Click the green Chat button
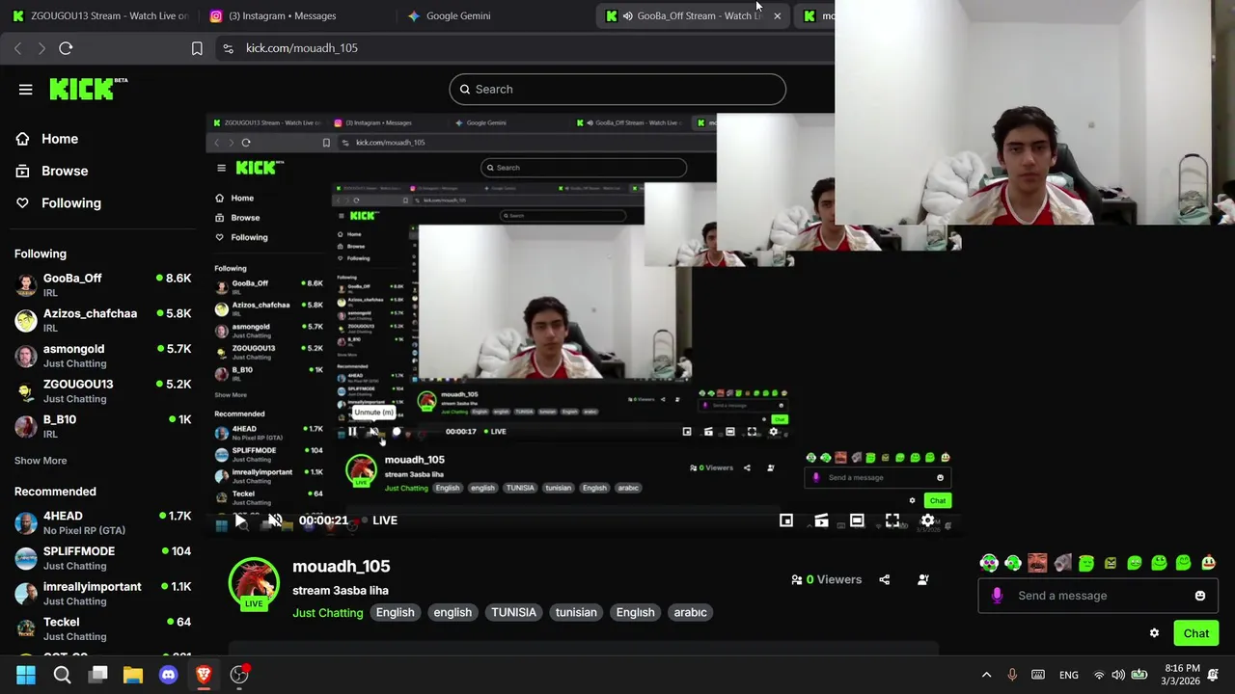The width and height of the screenshot is (1235, 694). coord(1196,633)
